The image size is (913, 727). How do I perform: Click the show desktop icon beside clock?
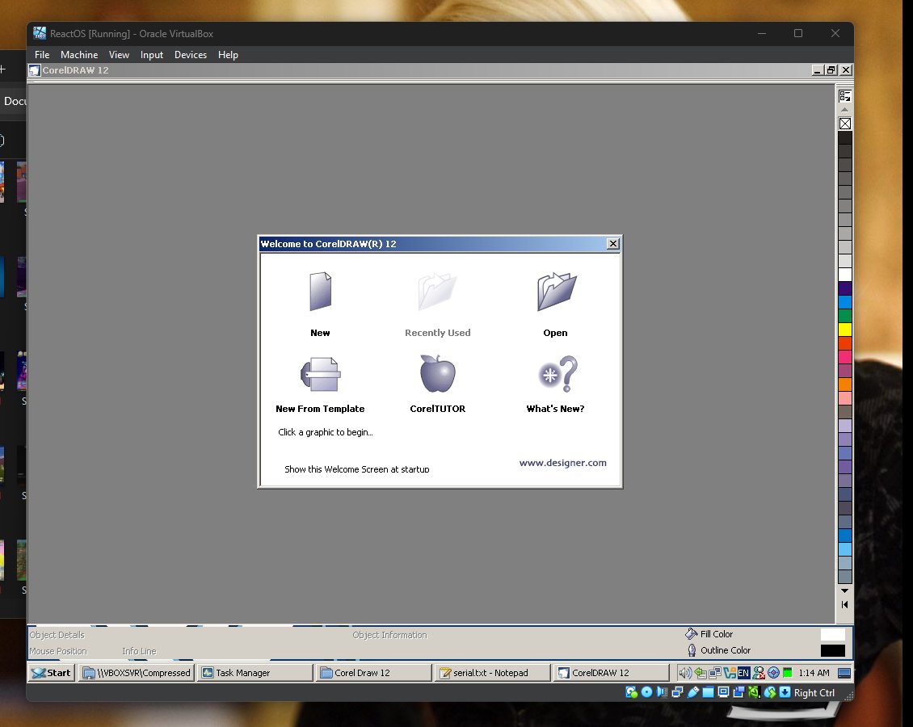coord(844,673)
